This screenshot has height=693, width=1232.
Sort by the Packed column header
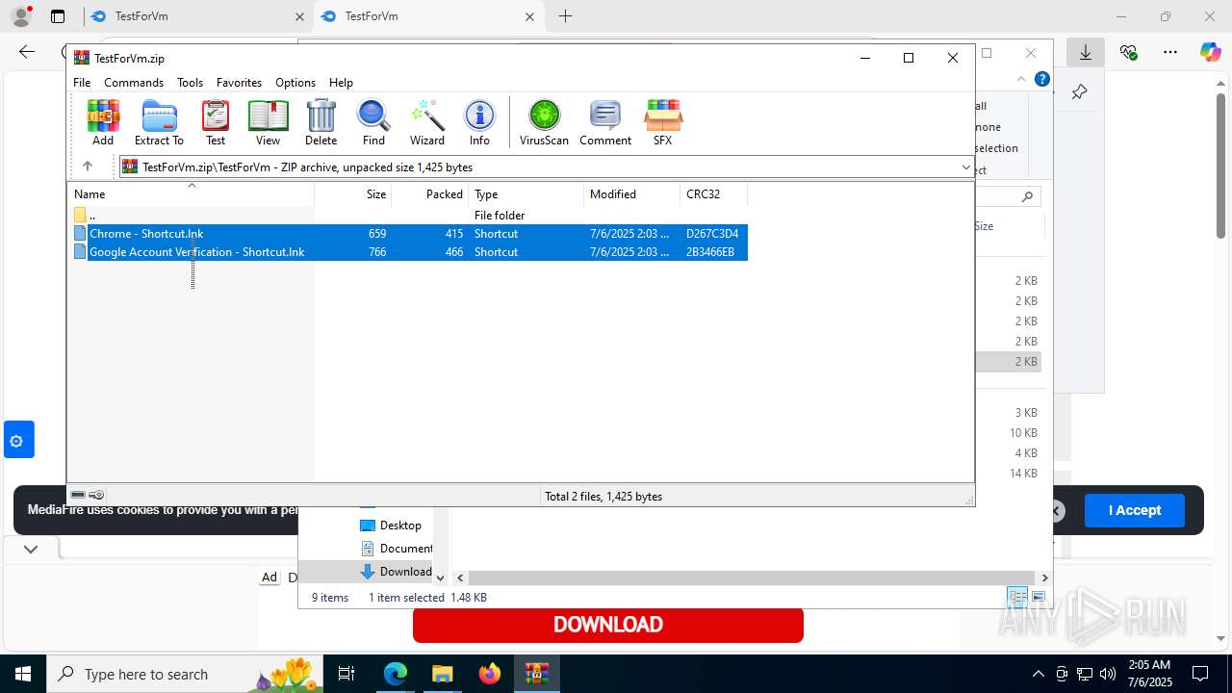[430, 193]
